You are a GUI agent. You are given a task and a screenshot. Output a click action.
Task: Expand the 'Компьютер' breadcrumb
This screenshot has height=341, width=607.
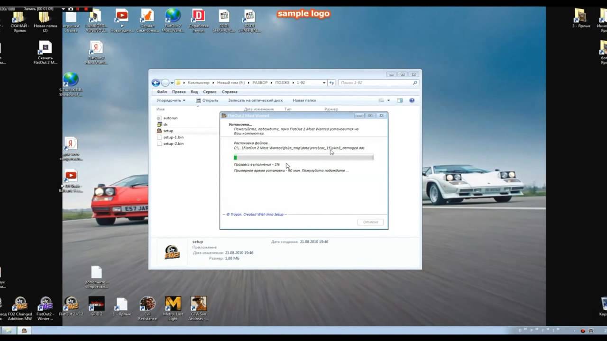click(x=213, y=82)
